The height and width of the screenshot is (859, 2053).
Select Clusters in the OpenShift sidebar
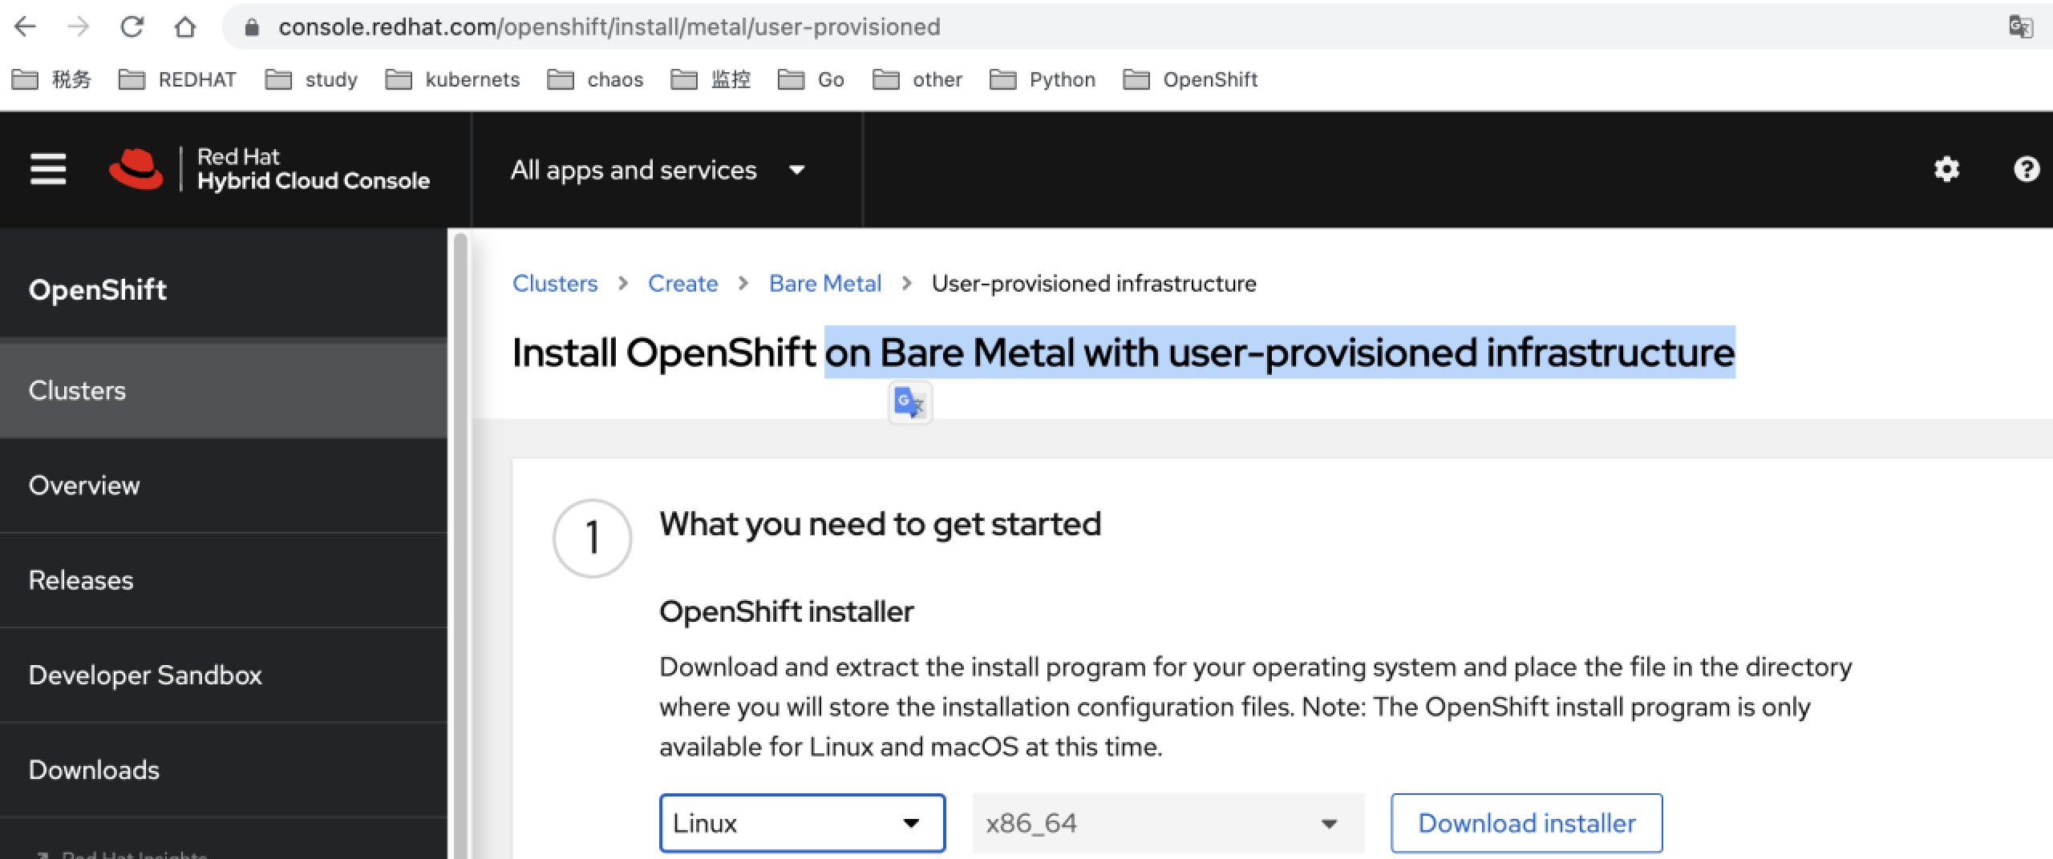77,390
